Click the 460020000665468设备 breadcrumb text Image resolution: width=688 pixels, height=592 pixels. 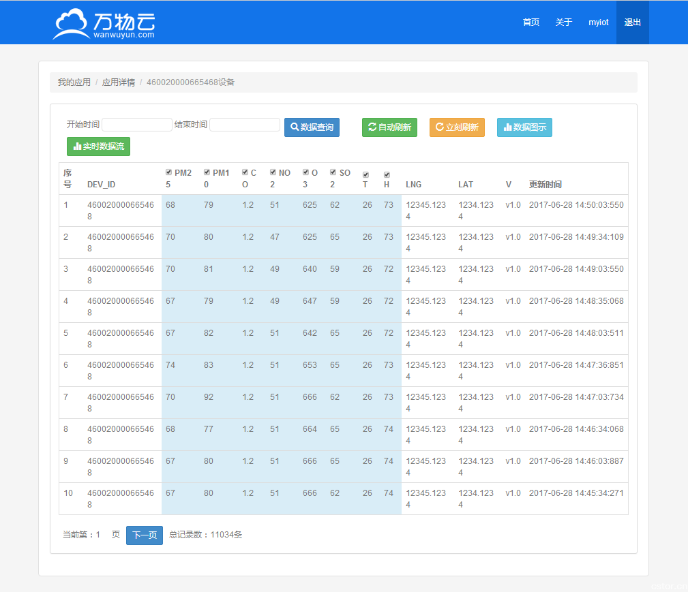coord(190,82)
